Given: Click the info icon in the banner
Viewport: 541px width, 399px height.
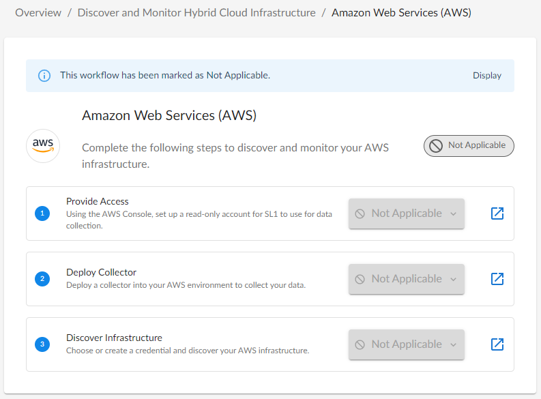Looking at the screenshot, I should (x=44, y=76).
